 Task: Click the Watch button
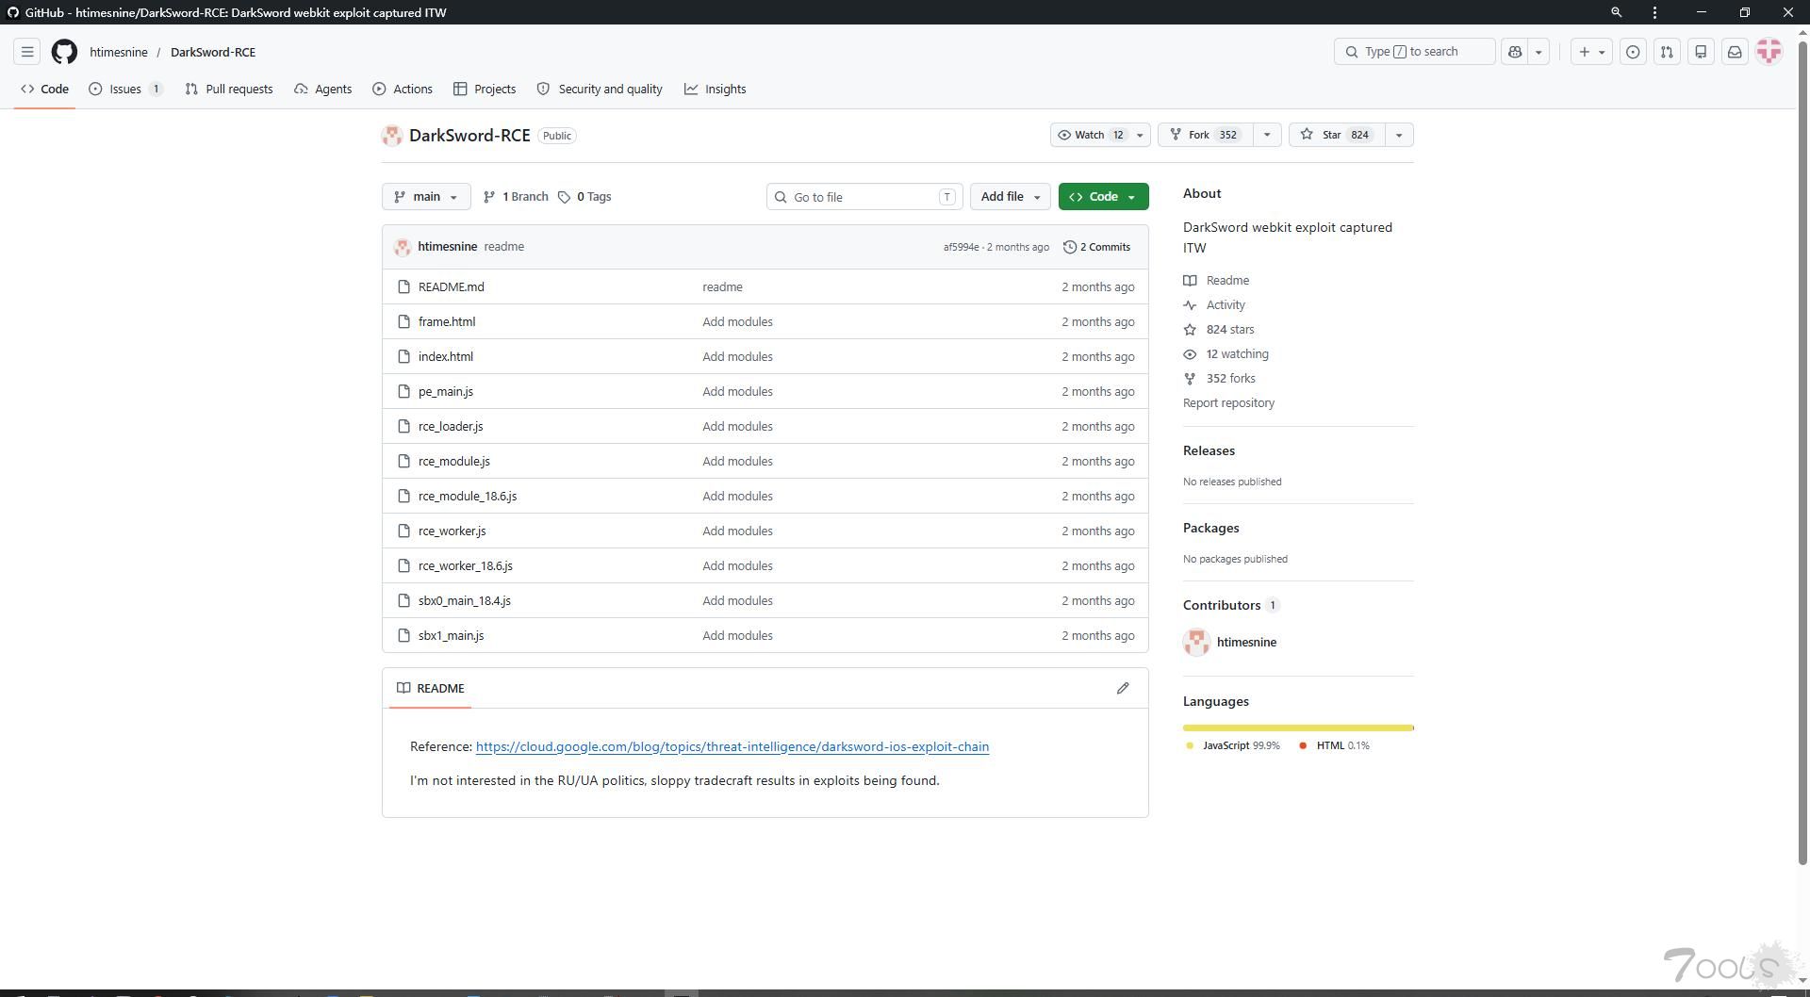click(x=1091, y=135)
